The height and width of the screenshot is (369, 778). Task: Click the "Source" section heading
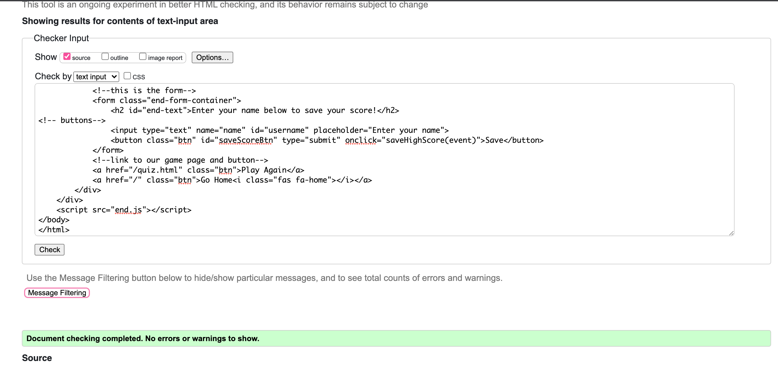click(37, 358)
